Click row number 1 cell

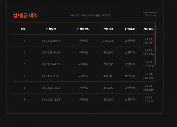25,41
